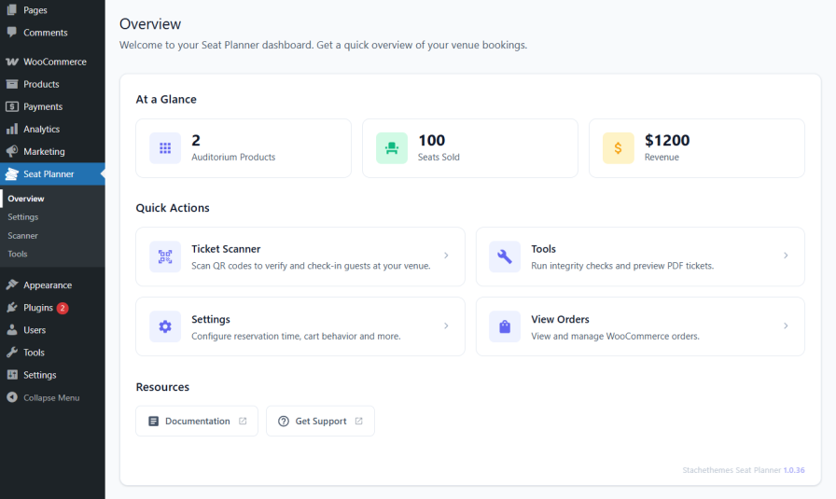Screen dimensions: 836x499
Task: Open the Plugins menu with update badge
Action: coord(37,308)
